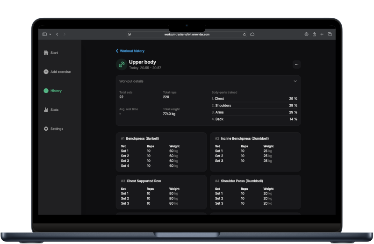Screen dimensions: 374x244
Task: Reload the page with refresh icon
Action: (x=244, y=34)
